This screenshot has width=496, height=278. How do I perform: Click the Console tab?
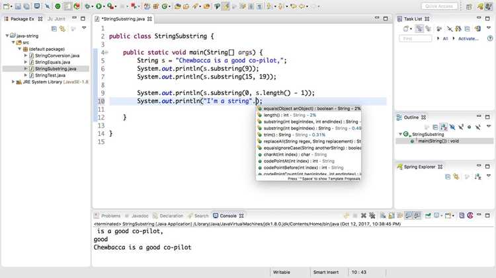point(228,216)
